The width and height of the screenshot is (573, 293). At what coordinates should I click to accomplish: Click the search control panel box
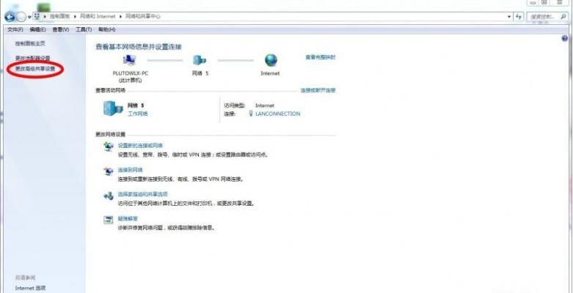pyautogui.click(x=544, y=15)
